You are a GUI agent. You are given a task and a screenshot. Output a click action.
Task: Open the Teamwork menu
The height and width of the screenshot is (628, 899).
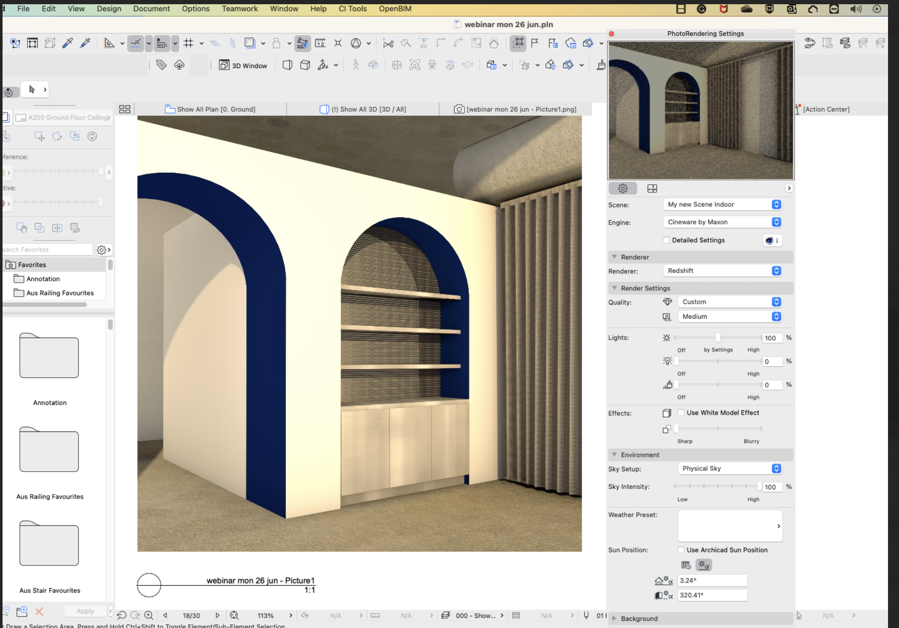[x=240, y=8]
